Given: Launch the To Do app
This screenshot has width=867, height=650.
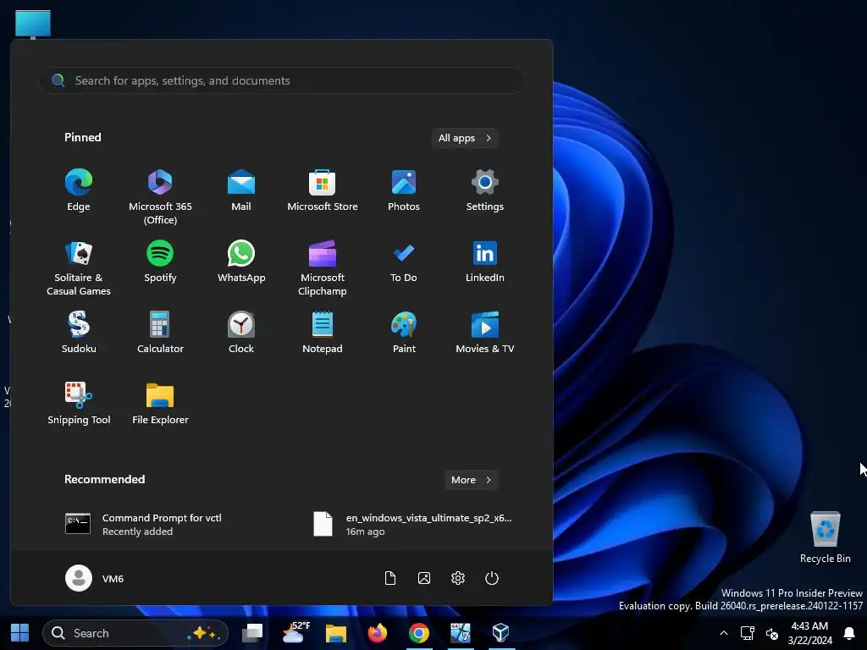Looking at the screenshot, I should coord(404,262).
